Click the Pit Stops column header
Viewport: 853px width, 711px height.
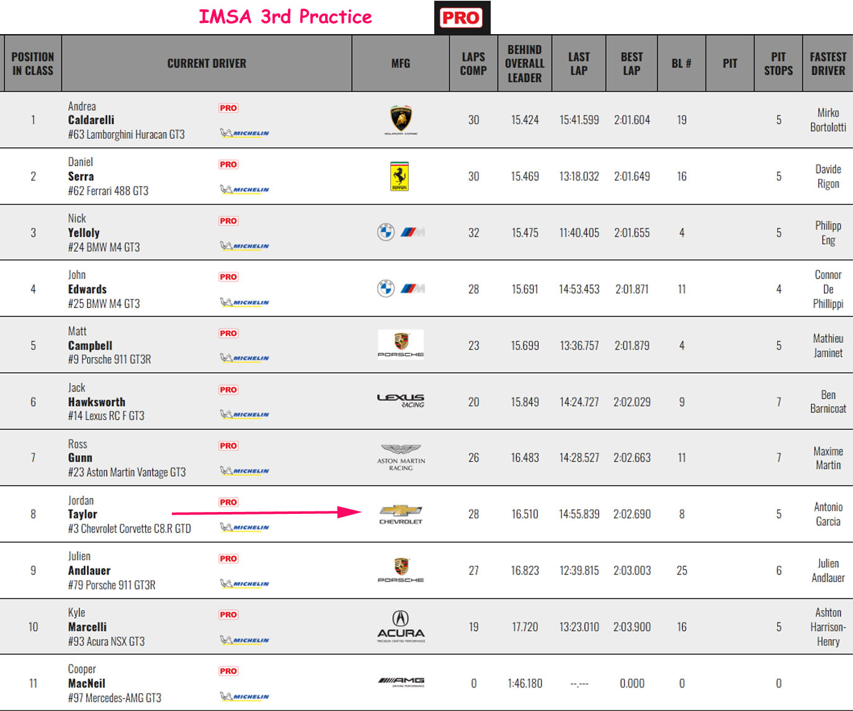pyautogui.click(x=778, y=63)
